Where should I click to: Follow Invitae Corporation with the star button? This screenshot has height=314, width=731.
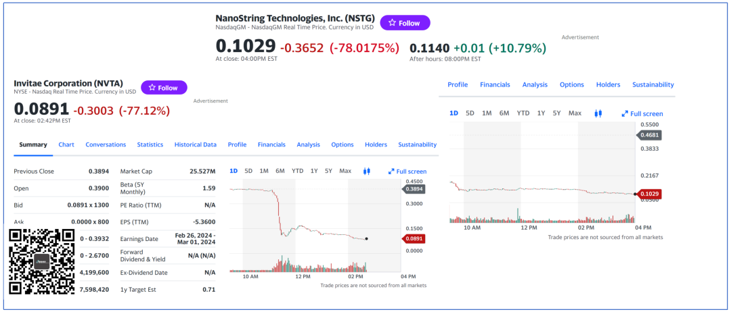(x=164, y=88)
